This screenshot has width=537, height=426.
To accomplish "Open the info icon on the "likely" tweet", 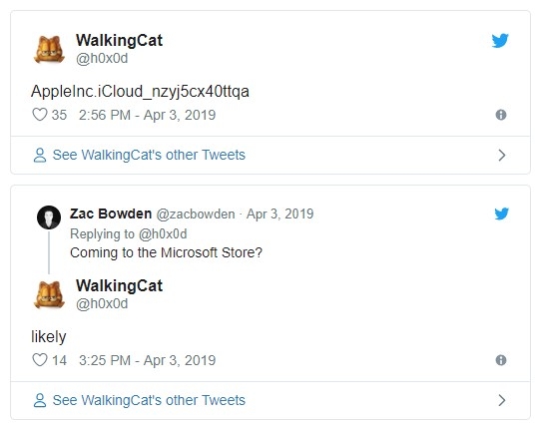I will 501,360.
